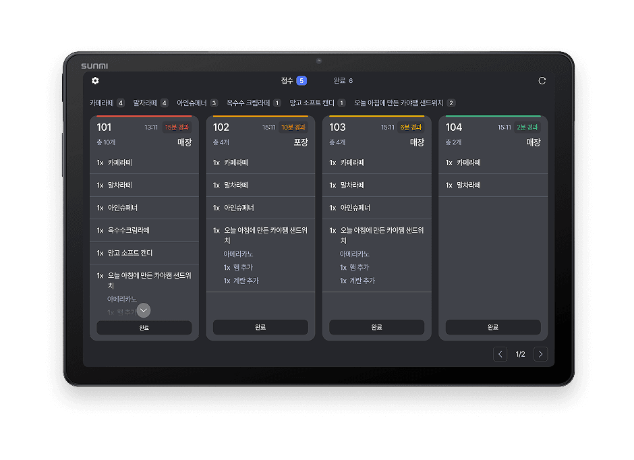The width and height of the screenshot is (634, 460).
Task: Complete order 104 with 완료 button
Action: click(493, 327)
